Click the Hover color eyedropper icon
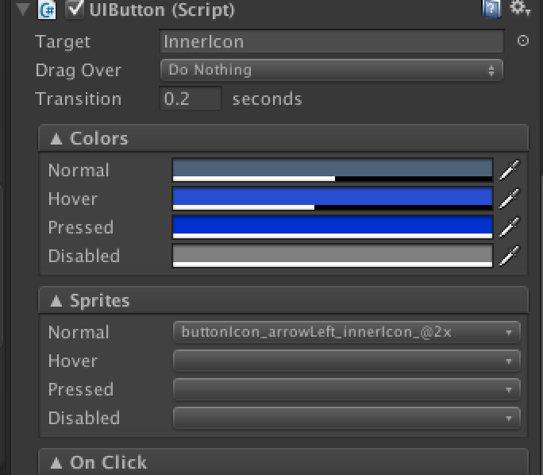Image resolution: width=543 pixels, height=475 pixels. point(510,199)
